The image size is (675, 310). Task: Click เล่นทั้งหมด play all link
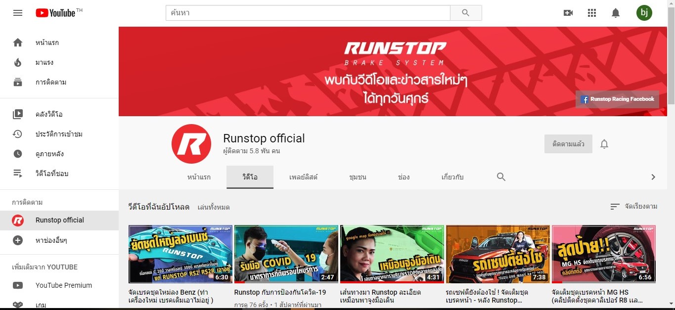[214, 207]
